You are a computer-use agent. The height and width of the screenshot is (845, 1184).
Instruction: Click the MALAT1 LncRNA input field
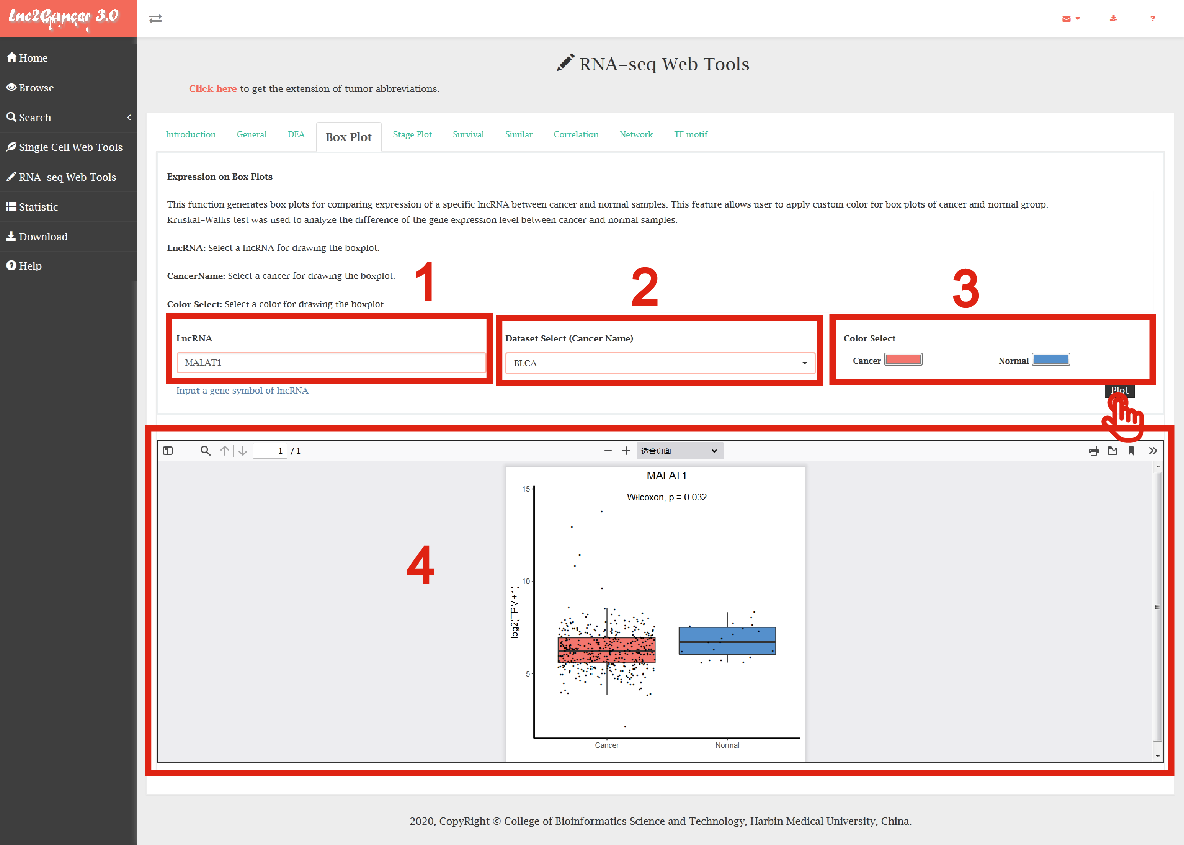click(x=331, y=362)
